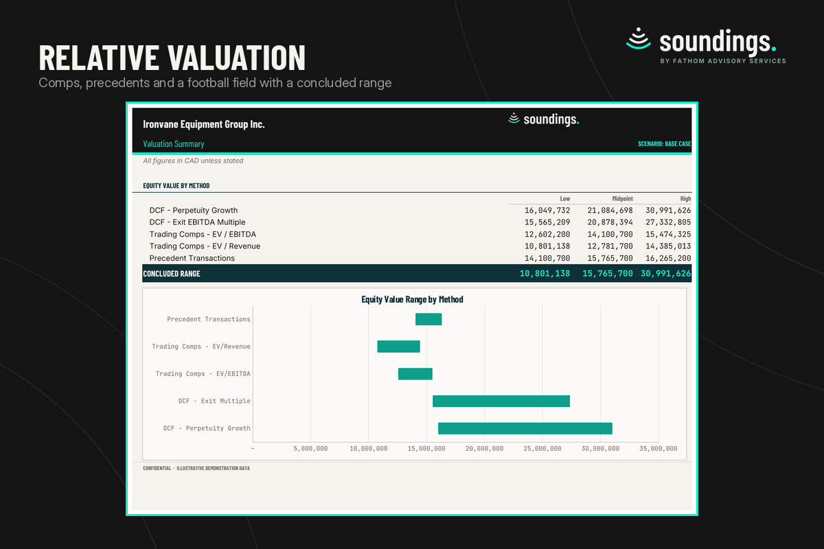Click the Midpoint column header

coord(622,198)
